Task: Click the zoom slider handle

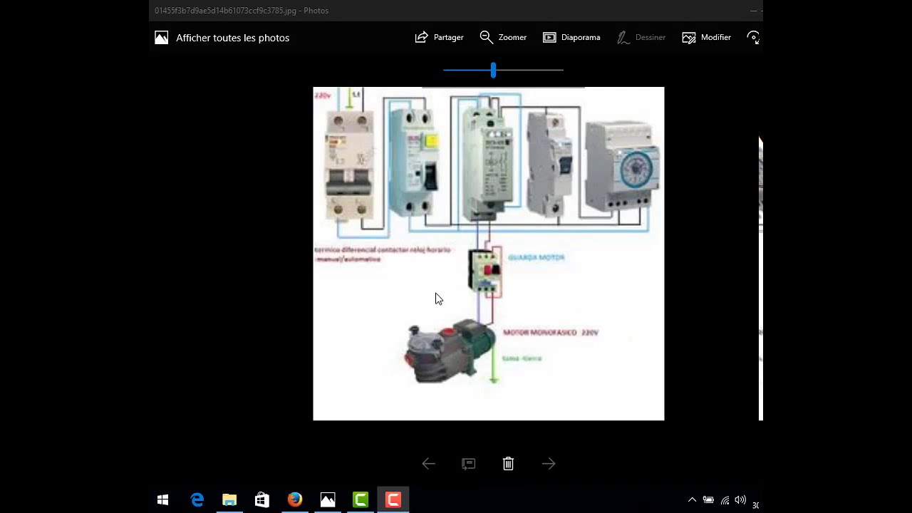Action: pos(493,70)
